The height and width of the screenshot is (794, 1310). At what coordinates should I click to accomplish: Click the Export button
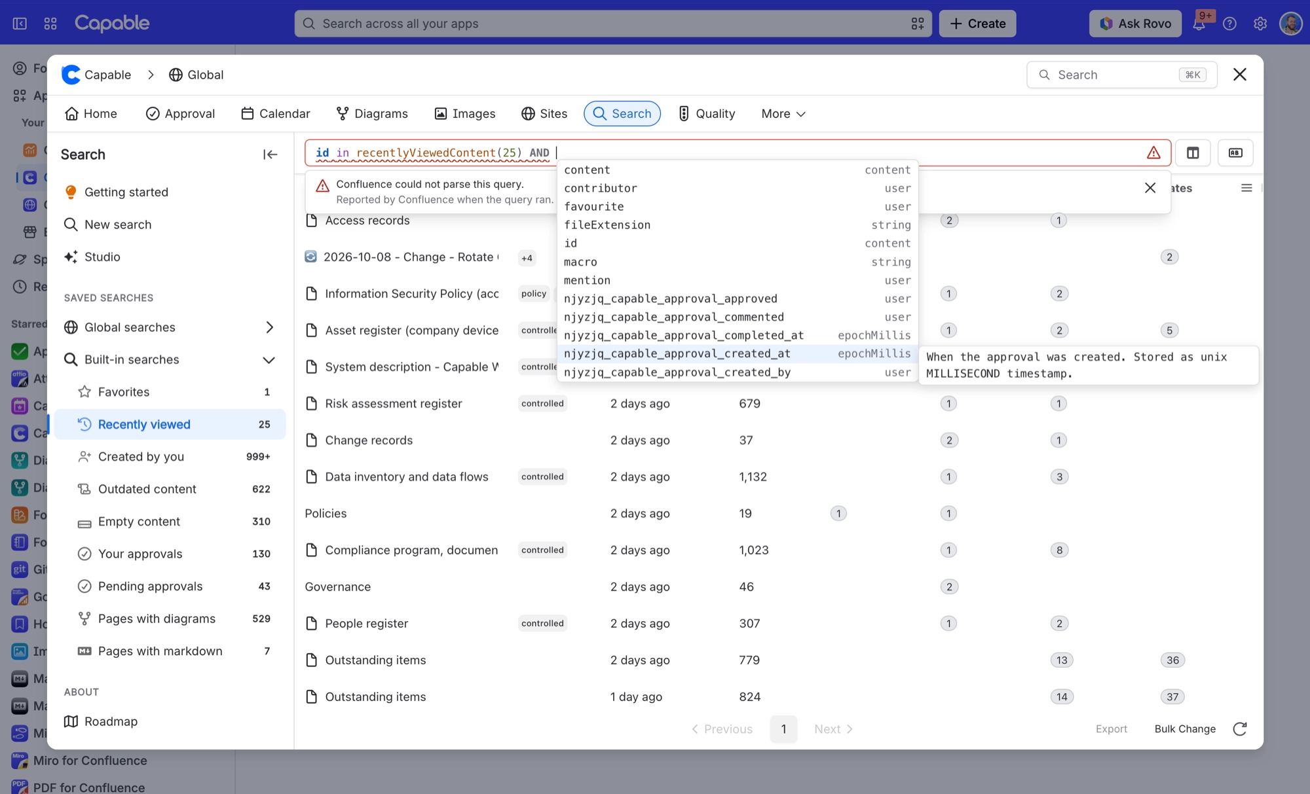(x=1111, y=729)
